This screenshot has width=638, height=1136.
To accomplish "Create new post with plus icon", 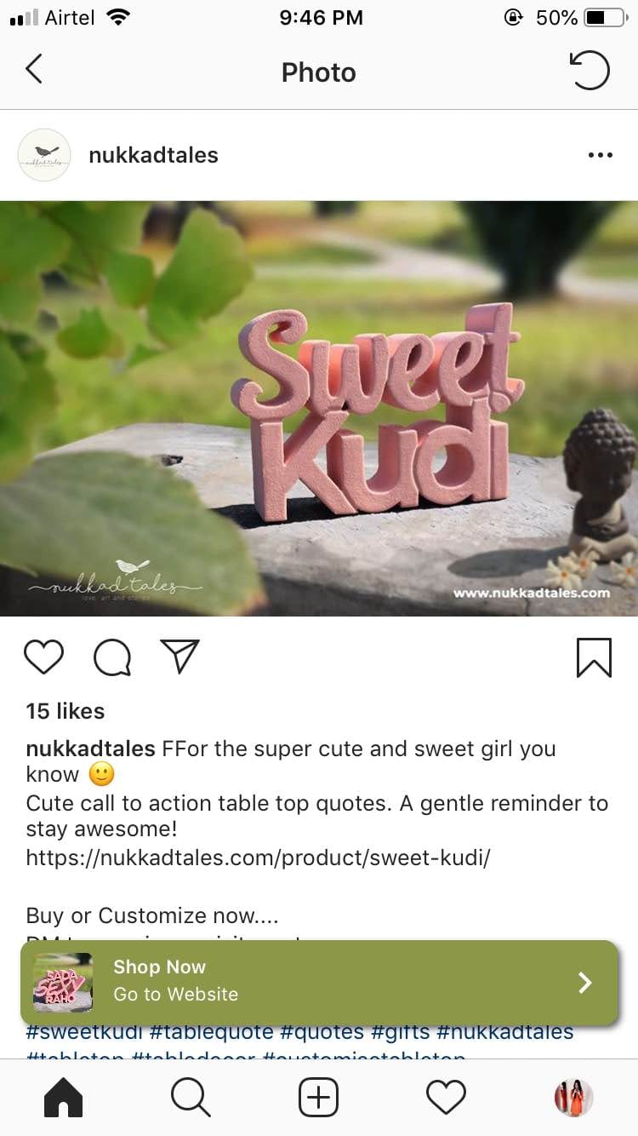I will (x=318, y=1098).
